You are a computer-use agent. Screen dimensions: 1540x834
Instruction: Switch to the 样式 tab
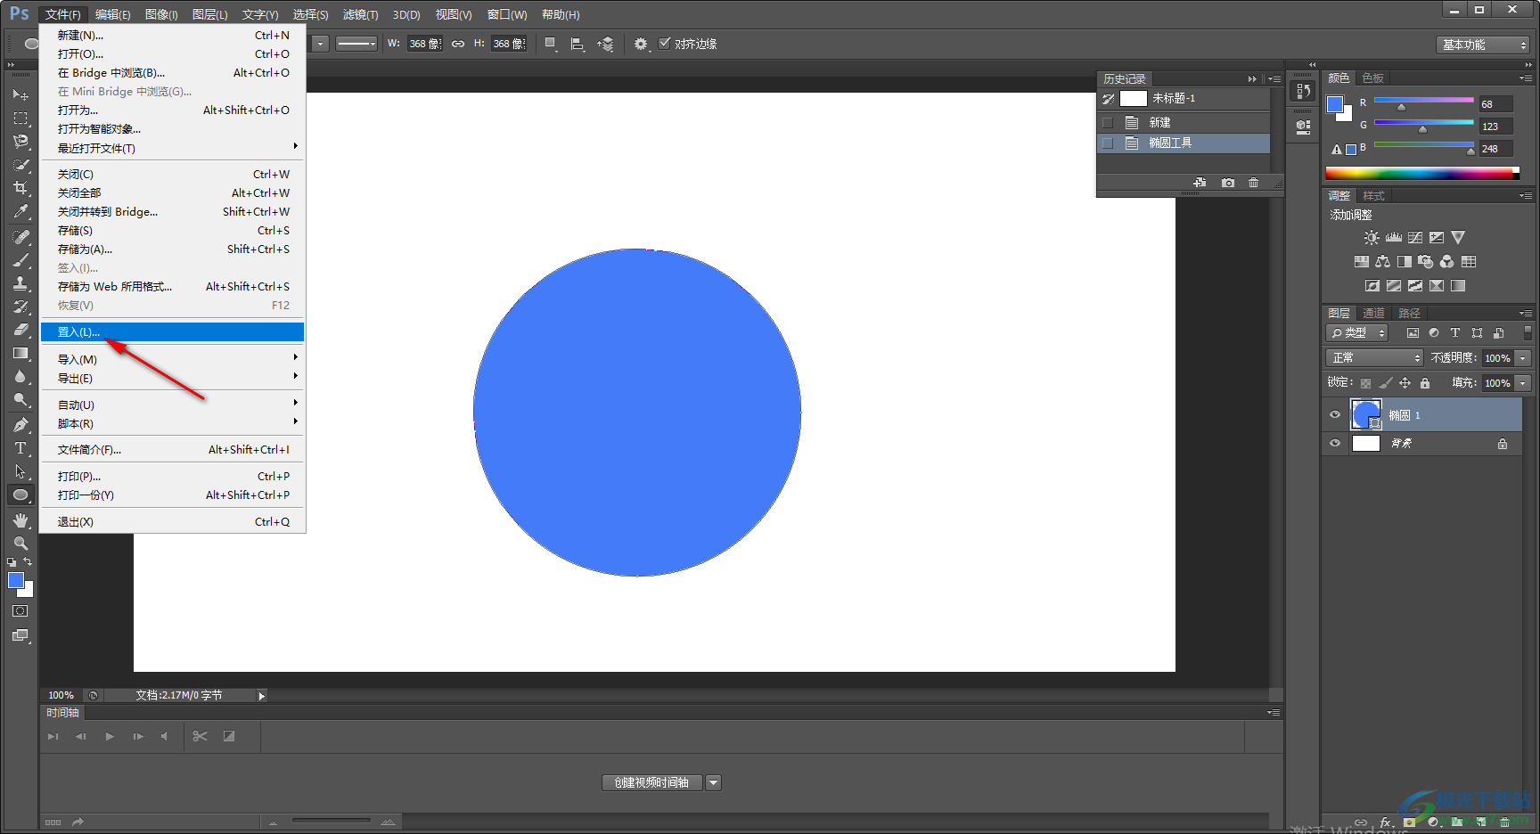coord(1373,195)
